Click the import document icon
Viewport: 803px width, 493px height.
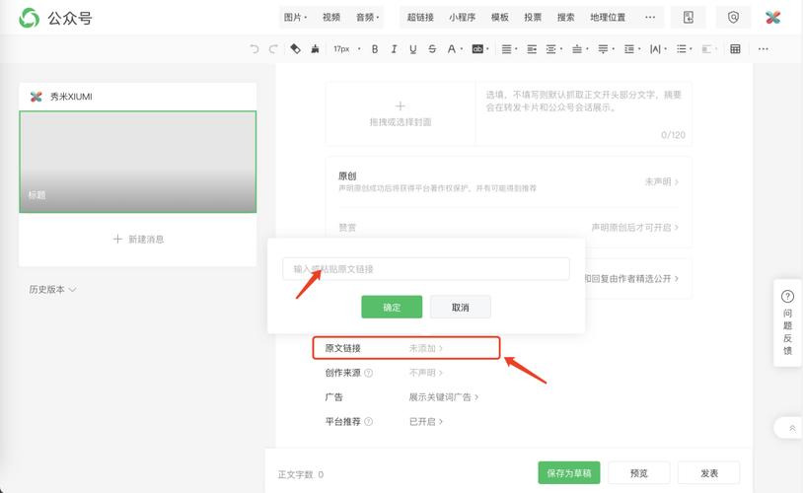pos(689,18)
